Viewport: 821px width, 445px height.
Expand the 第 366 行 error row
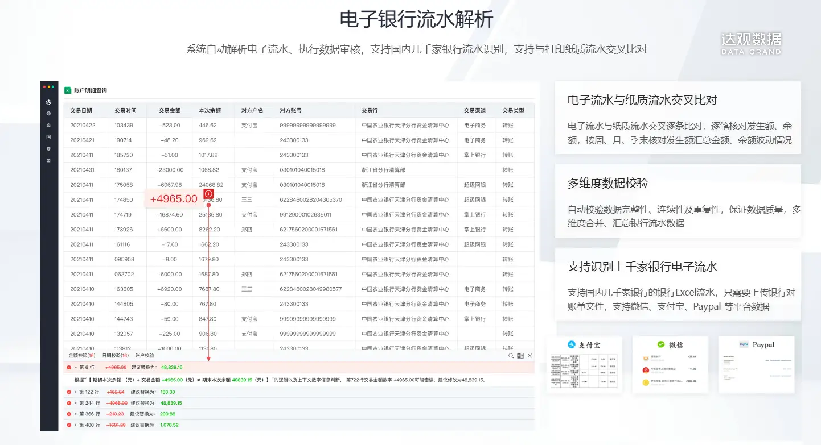pos(75,414)
